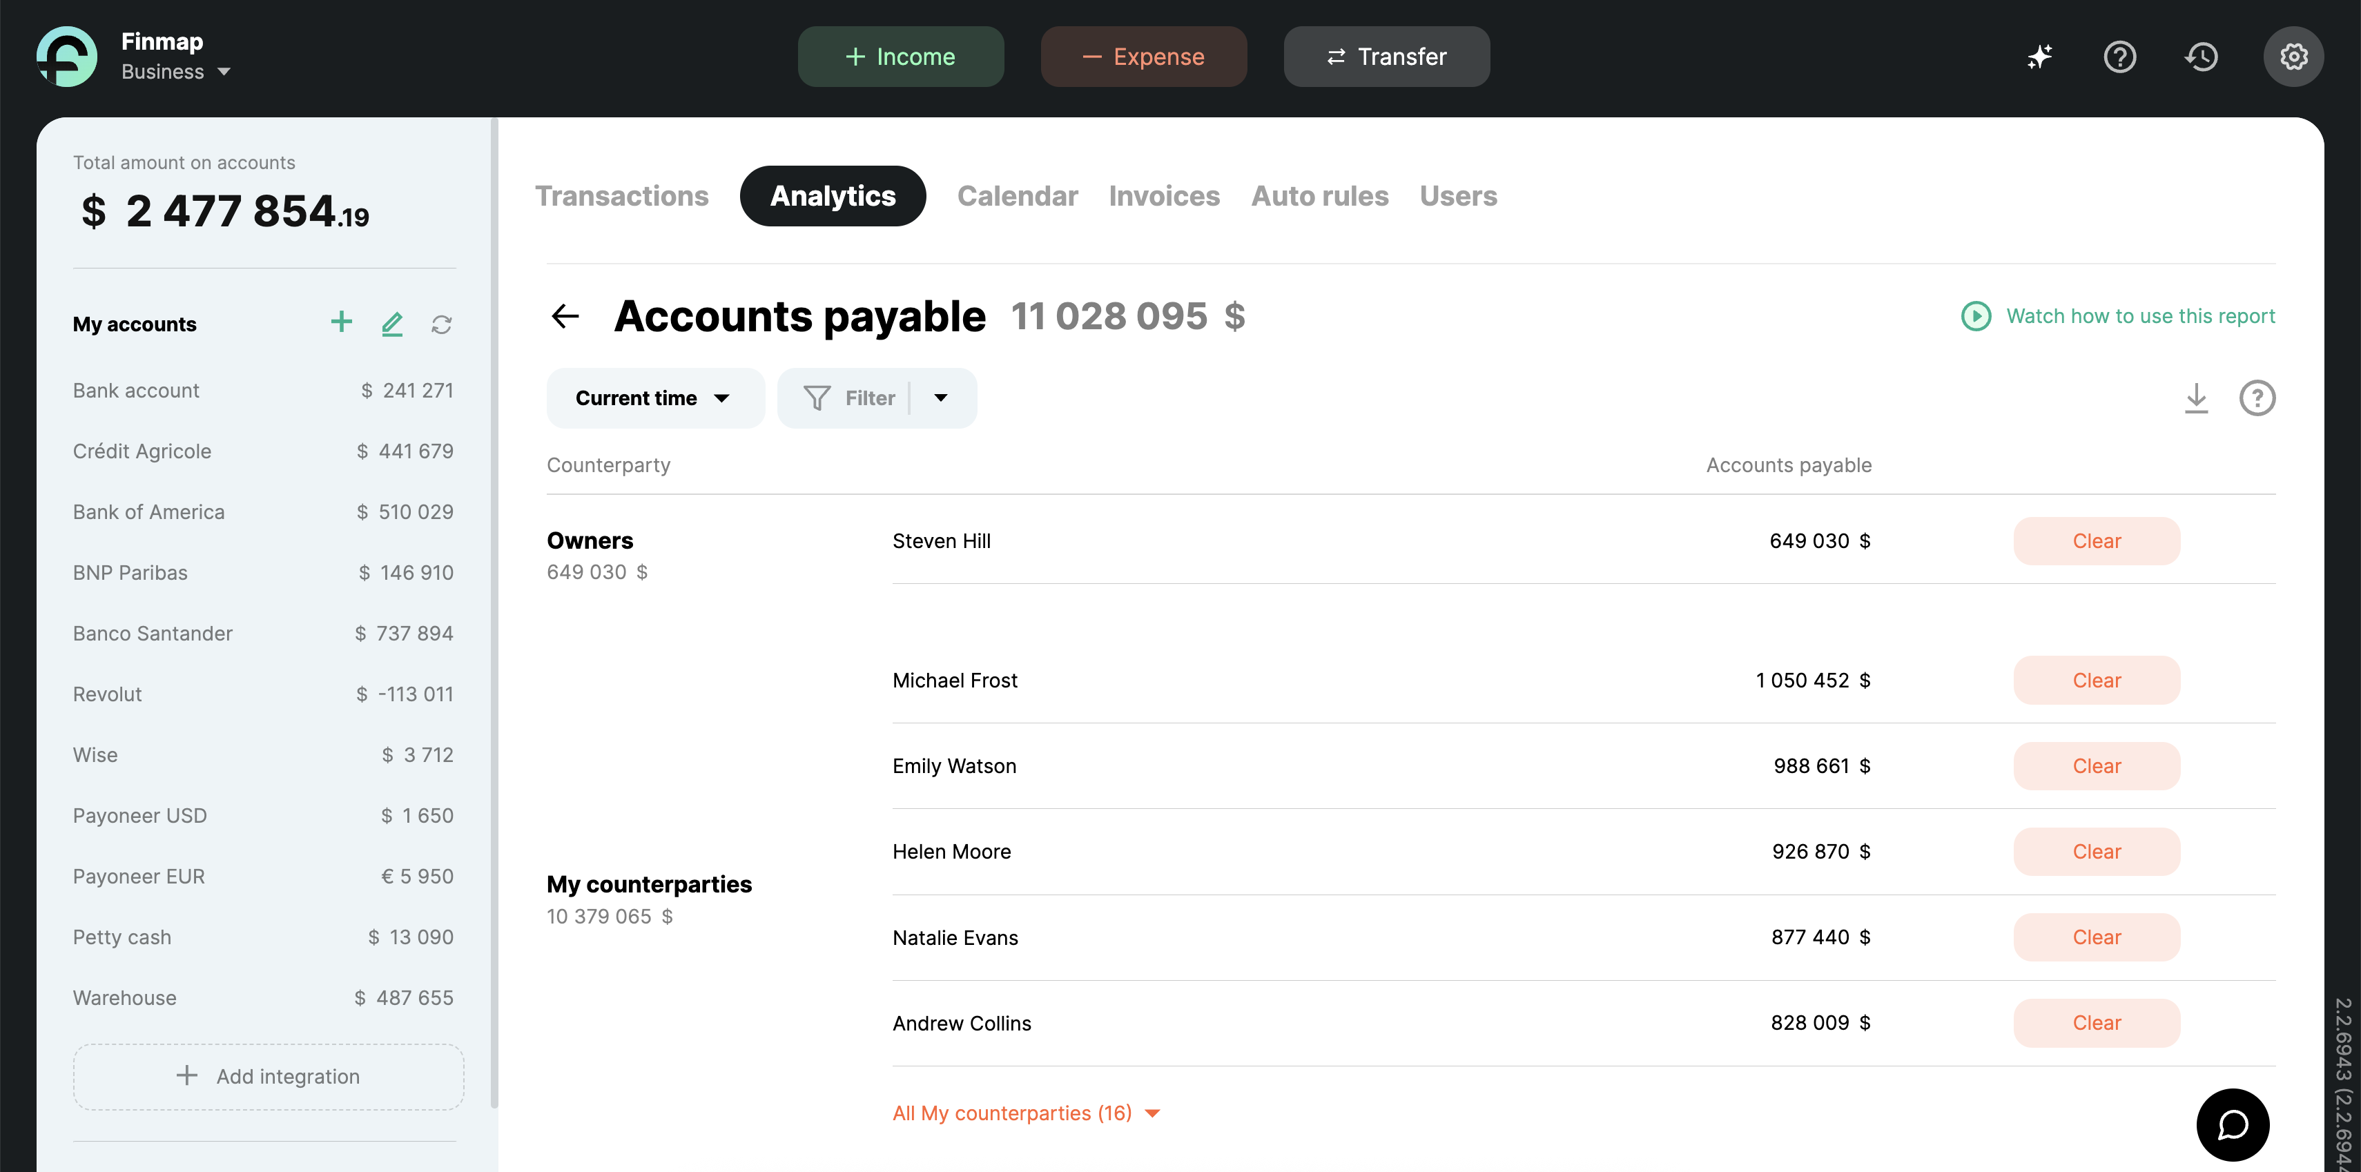Expand the Business company dropdown

tap(176, 72)
